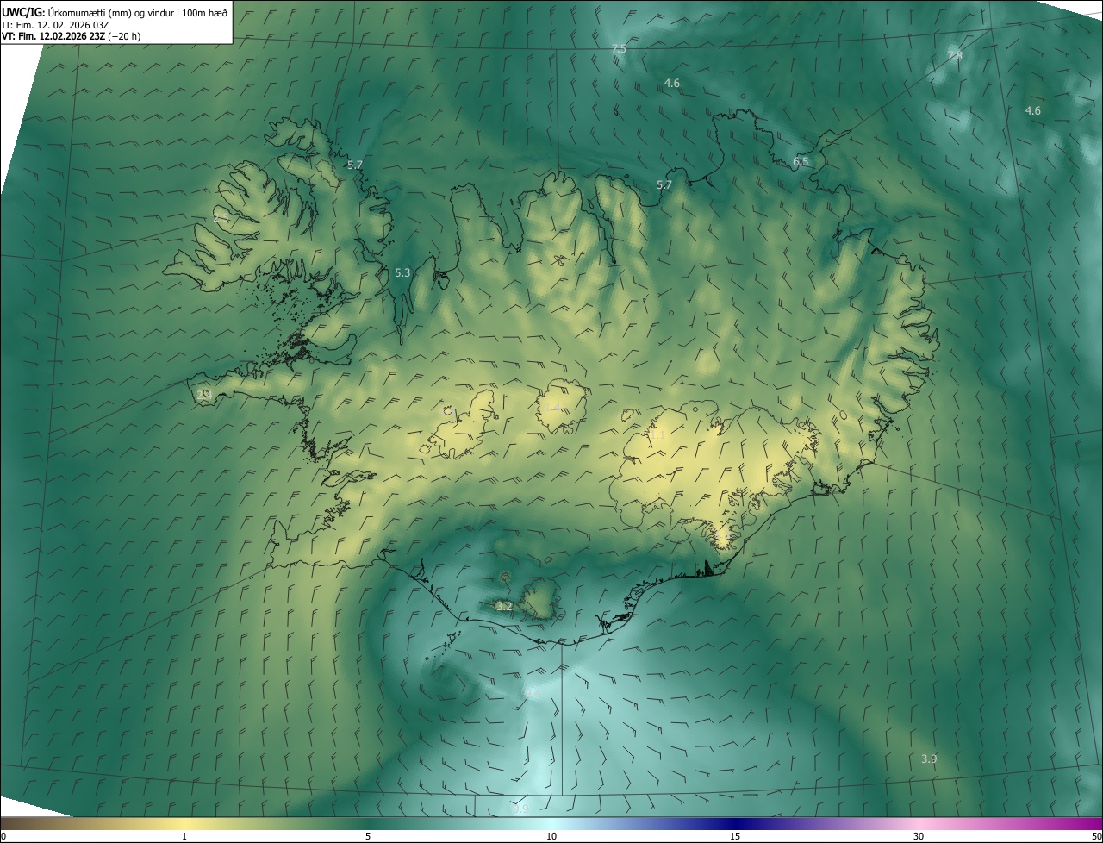
Task: Click the 1.1 value label on the glacier
Action: [657, 434]
